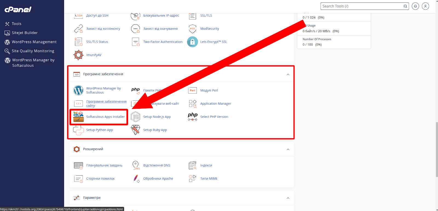Open the Softaculous Apps Installer icon

coord(78,117)
